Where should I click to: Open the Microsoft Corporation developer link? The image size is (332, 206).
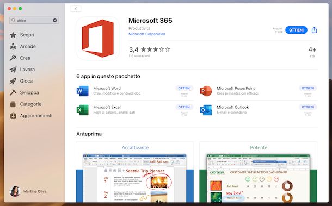[x=147, y=34]
